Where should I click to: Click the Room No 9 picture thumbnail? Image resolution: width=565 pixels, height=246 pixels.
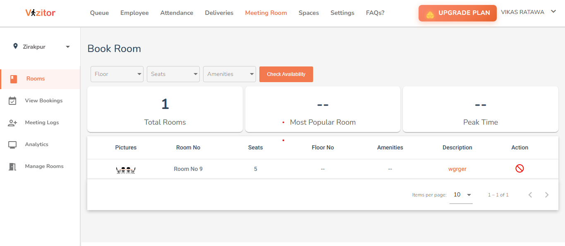(x=126, y=169)
